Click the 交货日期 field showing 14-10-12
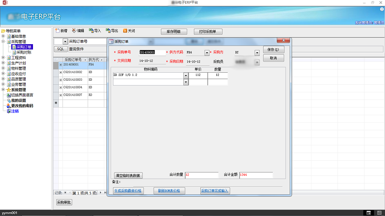 pyautogui.click(x=152, y=61)
